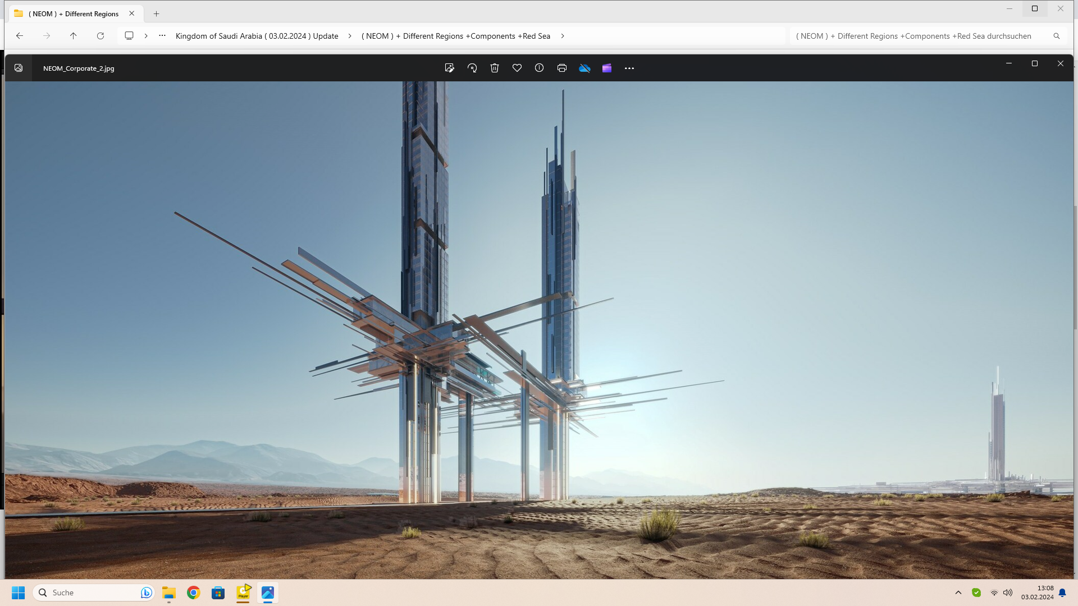Click the NEOM_Corporate_2.jpg filename title
This screenshot has width=1078, height=606.
[x=79, y=68]
